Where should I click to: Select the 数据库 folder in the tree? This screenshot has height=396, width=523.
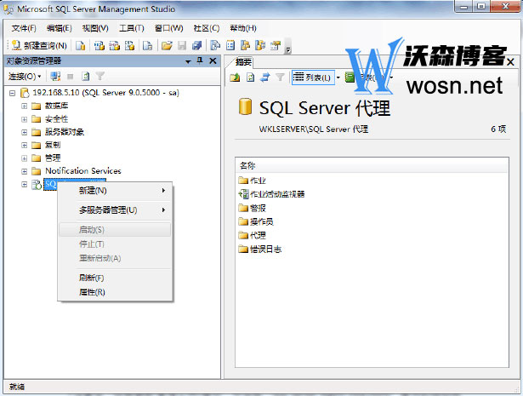point(56,106)
